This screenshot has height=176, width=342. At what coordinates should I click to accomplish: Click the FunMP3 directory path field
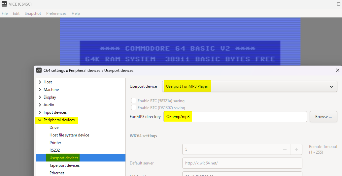coord(235,117)
